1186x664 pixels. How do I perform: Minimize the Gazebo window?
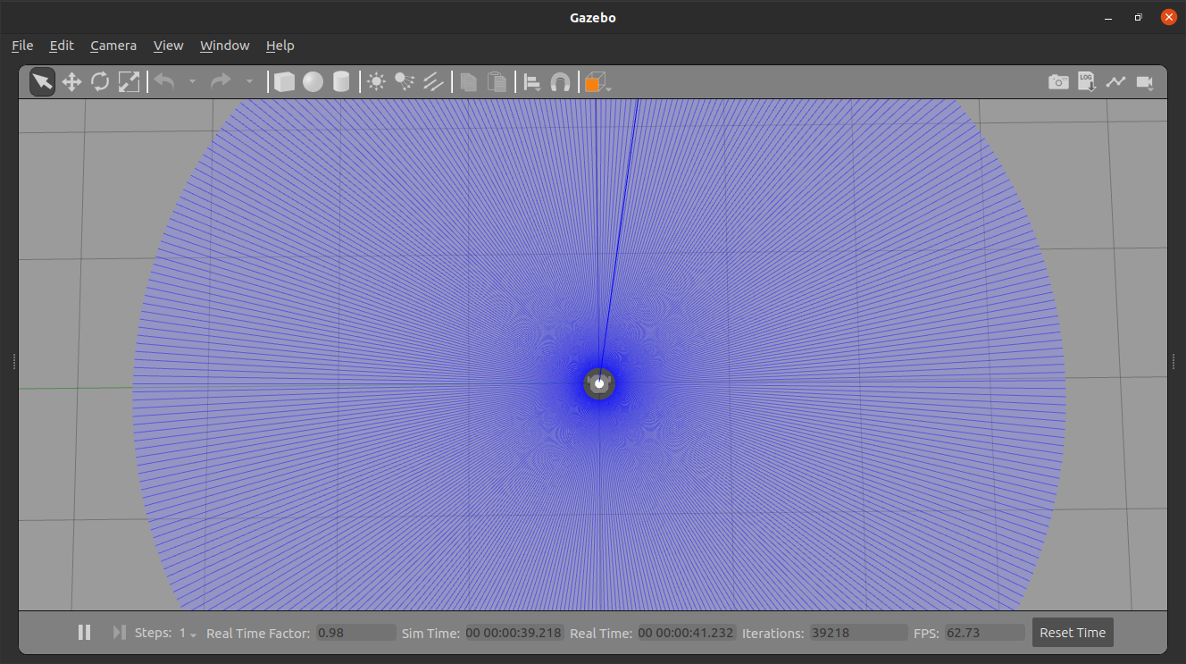(x=1107, y=17)
